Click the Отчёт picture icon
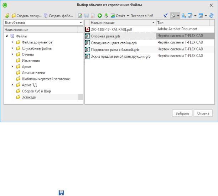Image resolution: width=218 pixels, height=196 pixels. coord(113,16)
